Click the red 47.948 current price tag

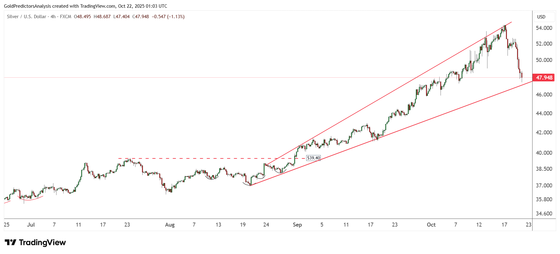[544, 78]
